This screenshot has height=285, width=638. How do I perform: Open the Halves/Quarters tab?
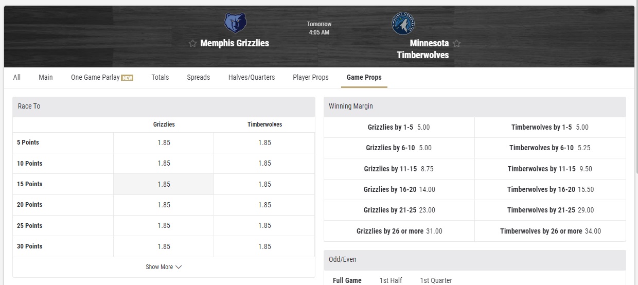(x=252, y=77)
